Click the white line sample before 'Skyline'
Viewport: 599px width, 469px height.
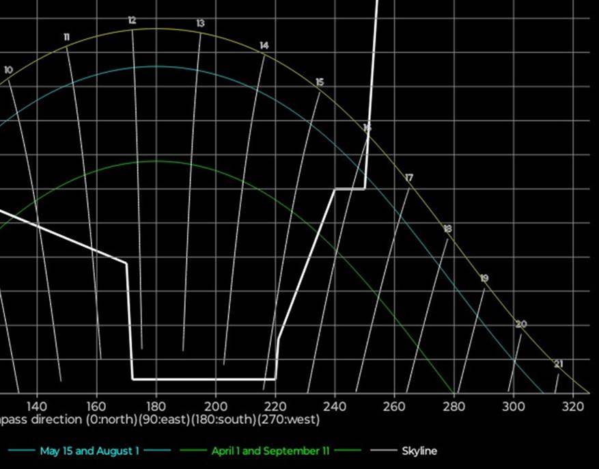(x=384, y=451)
